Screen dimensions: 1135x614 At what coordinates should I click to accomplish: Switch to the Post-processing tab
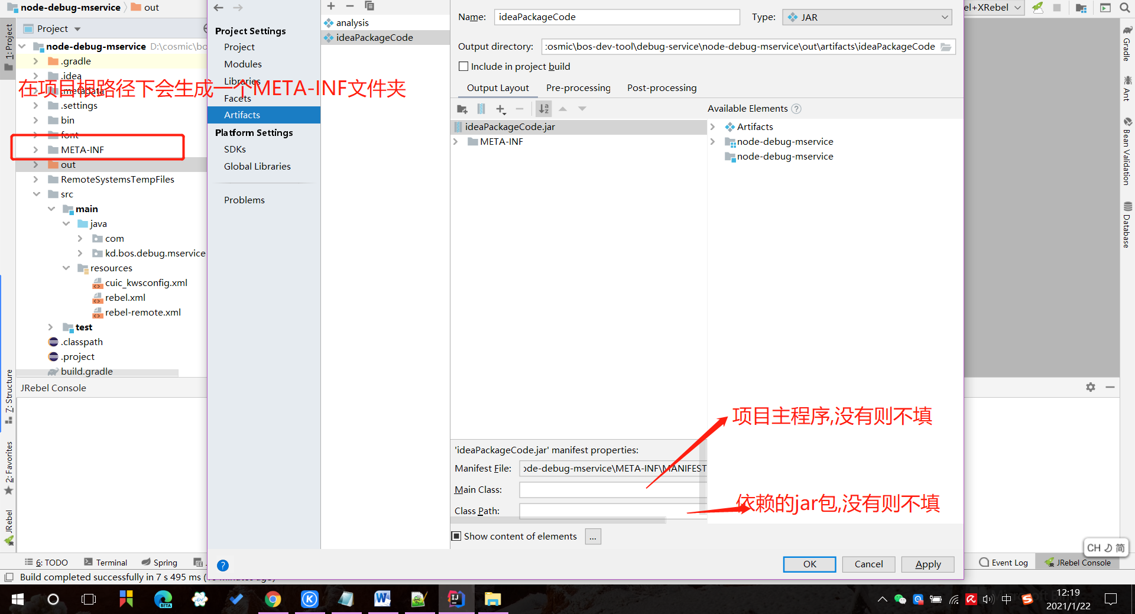pos(661,87)
